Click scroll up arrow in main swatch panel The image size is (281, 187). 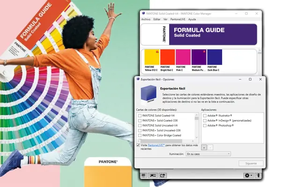tap(259, 50)
